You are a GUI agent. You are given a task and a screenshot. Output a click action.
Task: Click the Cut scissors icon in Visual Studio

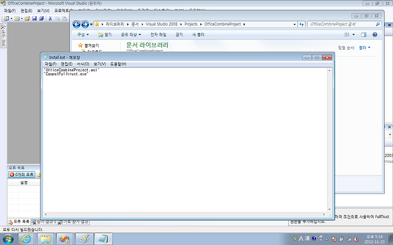[x=50, y=19]
